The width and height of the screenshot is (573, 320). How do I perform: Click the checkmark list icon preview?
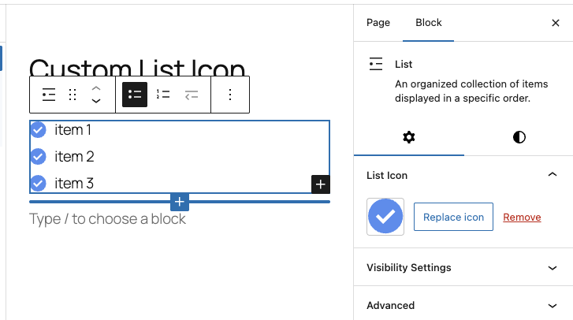click(x=385, y=217)
